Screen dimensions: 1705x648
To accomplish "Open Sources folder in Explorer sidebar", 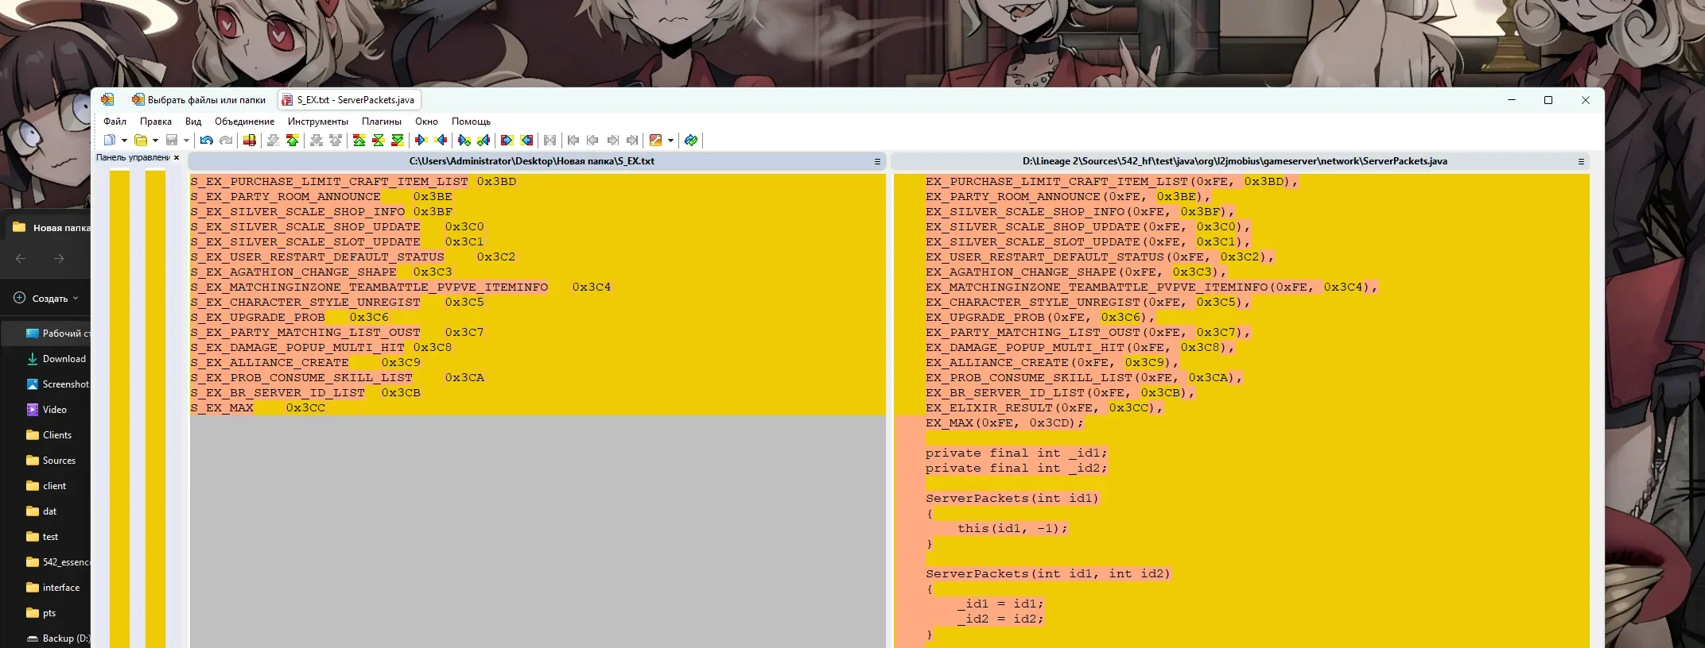I will coord(51,461).
